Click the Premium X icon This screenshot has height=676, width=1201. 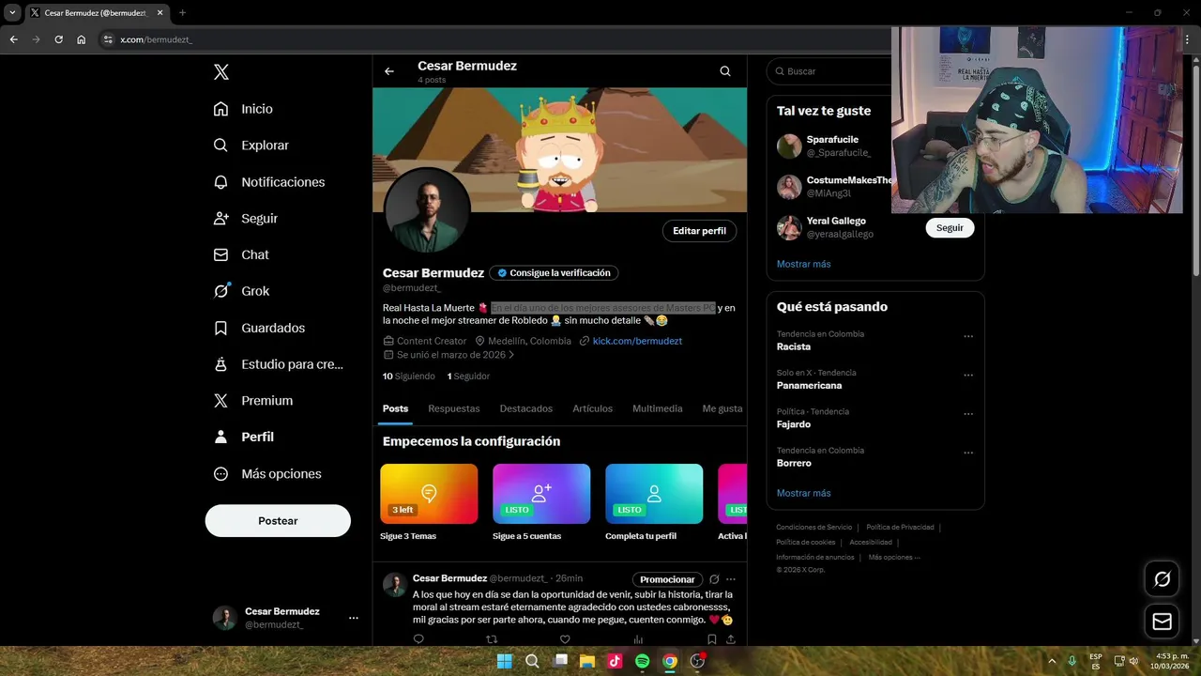point(220,401)
